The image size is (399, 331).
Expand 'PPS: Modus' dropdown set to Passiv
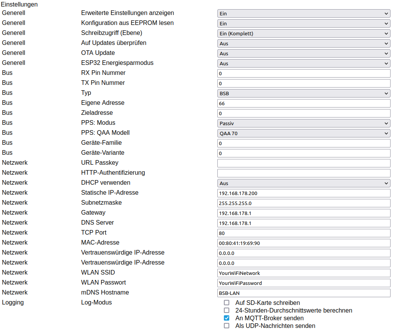pyautogui.click(x=304, y=123)
